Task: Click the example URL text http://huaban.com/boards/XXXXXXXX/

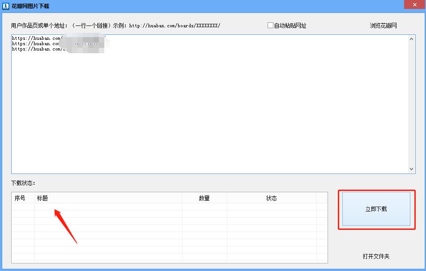Action: tap(175, 25)
